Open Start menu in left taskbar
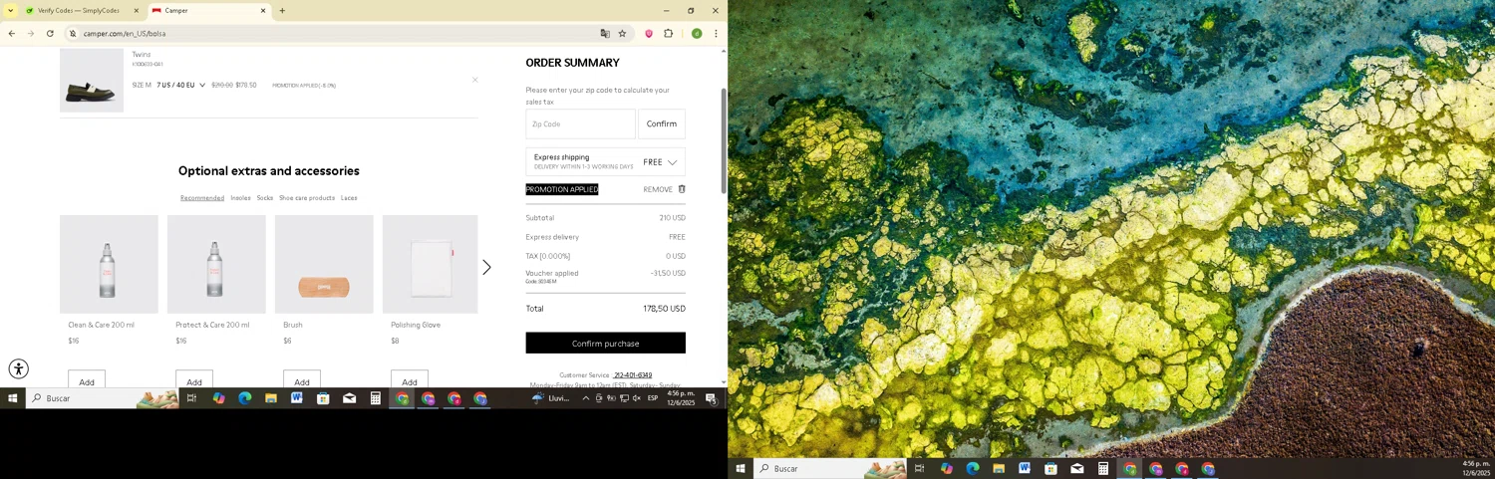This screenshot has height=479, width=1495. (x=13, y=398)
